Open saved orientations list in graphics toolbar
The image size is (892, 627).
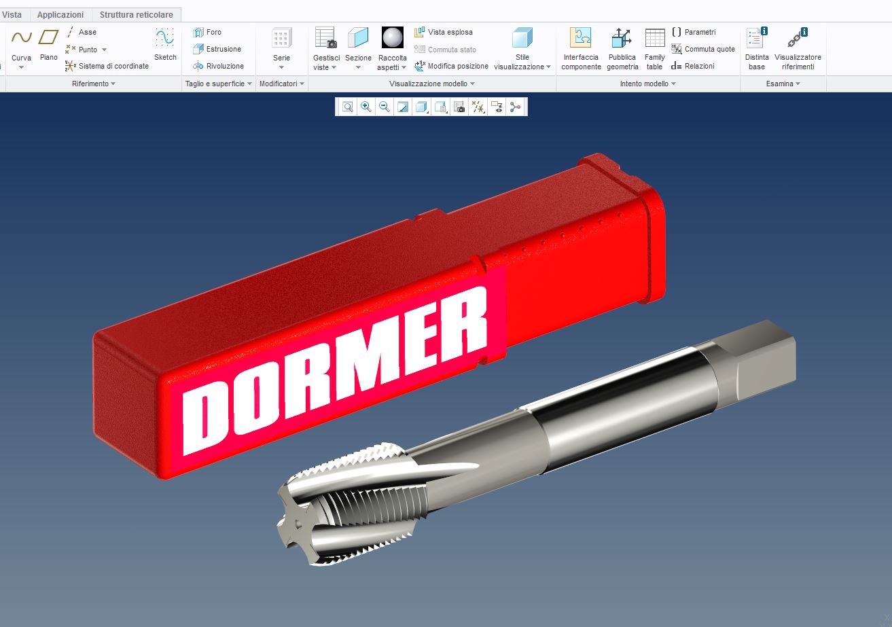coord(440,107)
